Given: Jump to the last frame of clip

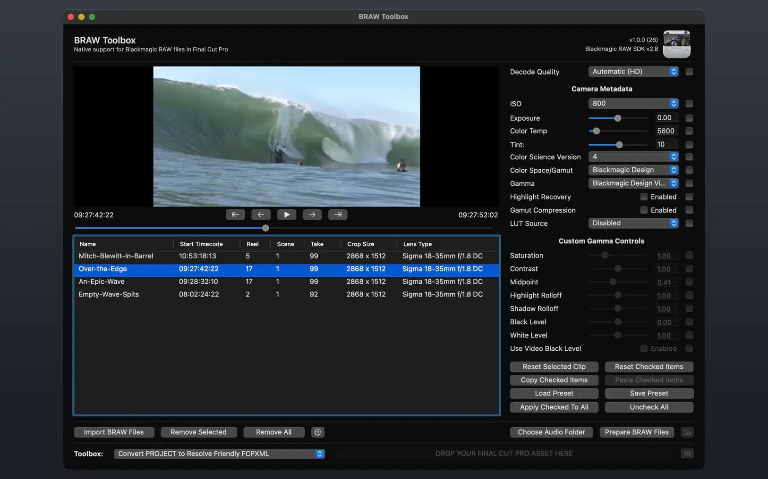Looking at the screenshot, I should pos(338,215).
